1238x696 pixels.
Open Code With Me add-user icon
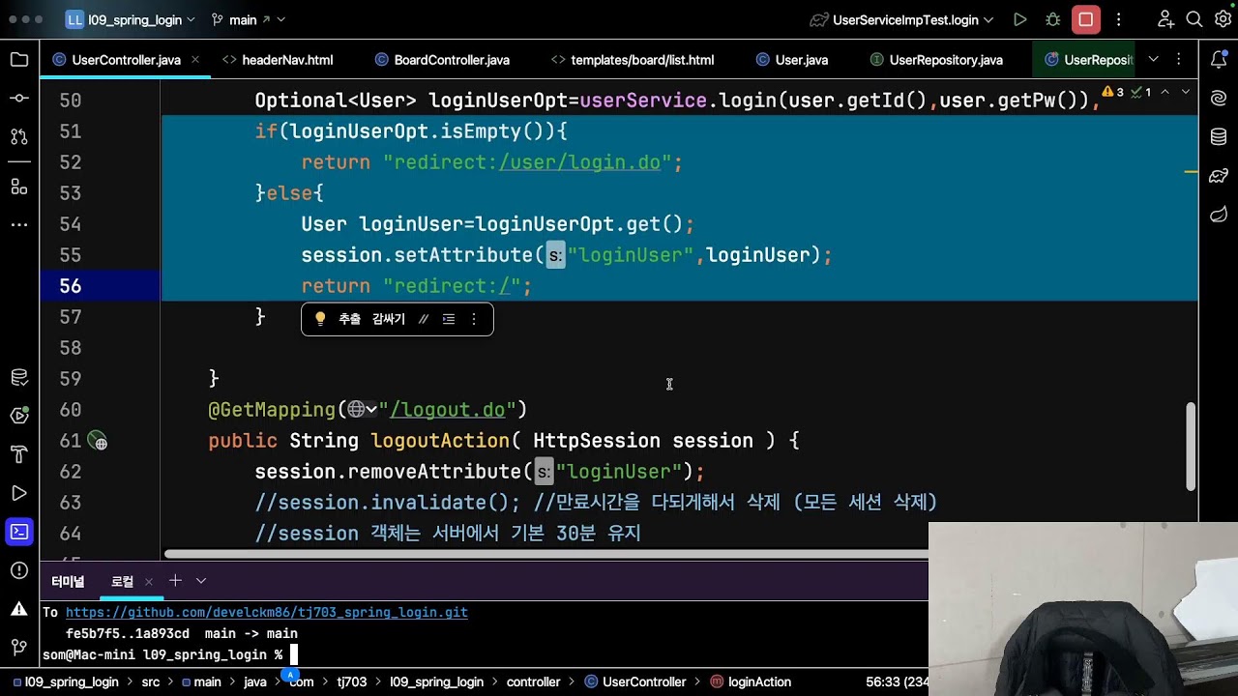click(x=1165, y=19)
